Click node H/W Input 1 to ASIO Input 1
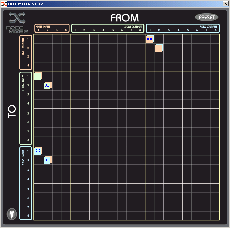This screenshot has height=228, width=230. click(38, 150)
